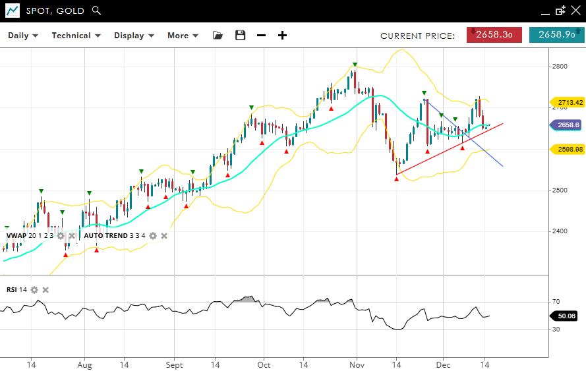Zoom out using the minus icon
This screenshot has height=371, width=586.
[261, 36]
